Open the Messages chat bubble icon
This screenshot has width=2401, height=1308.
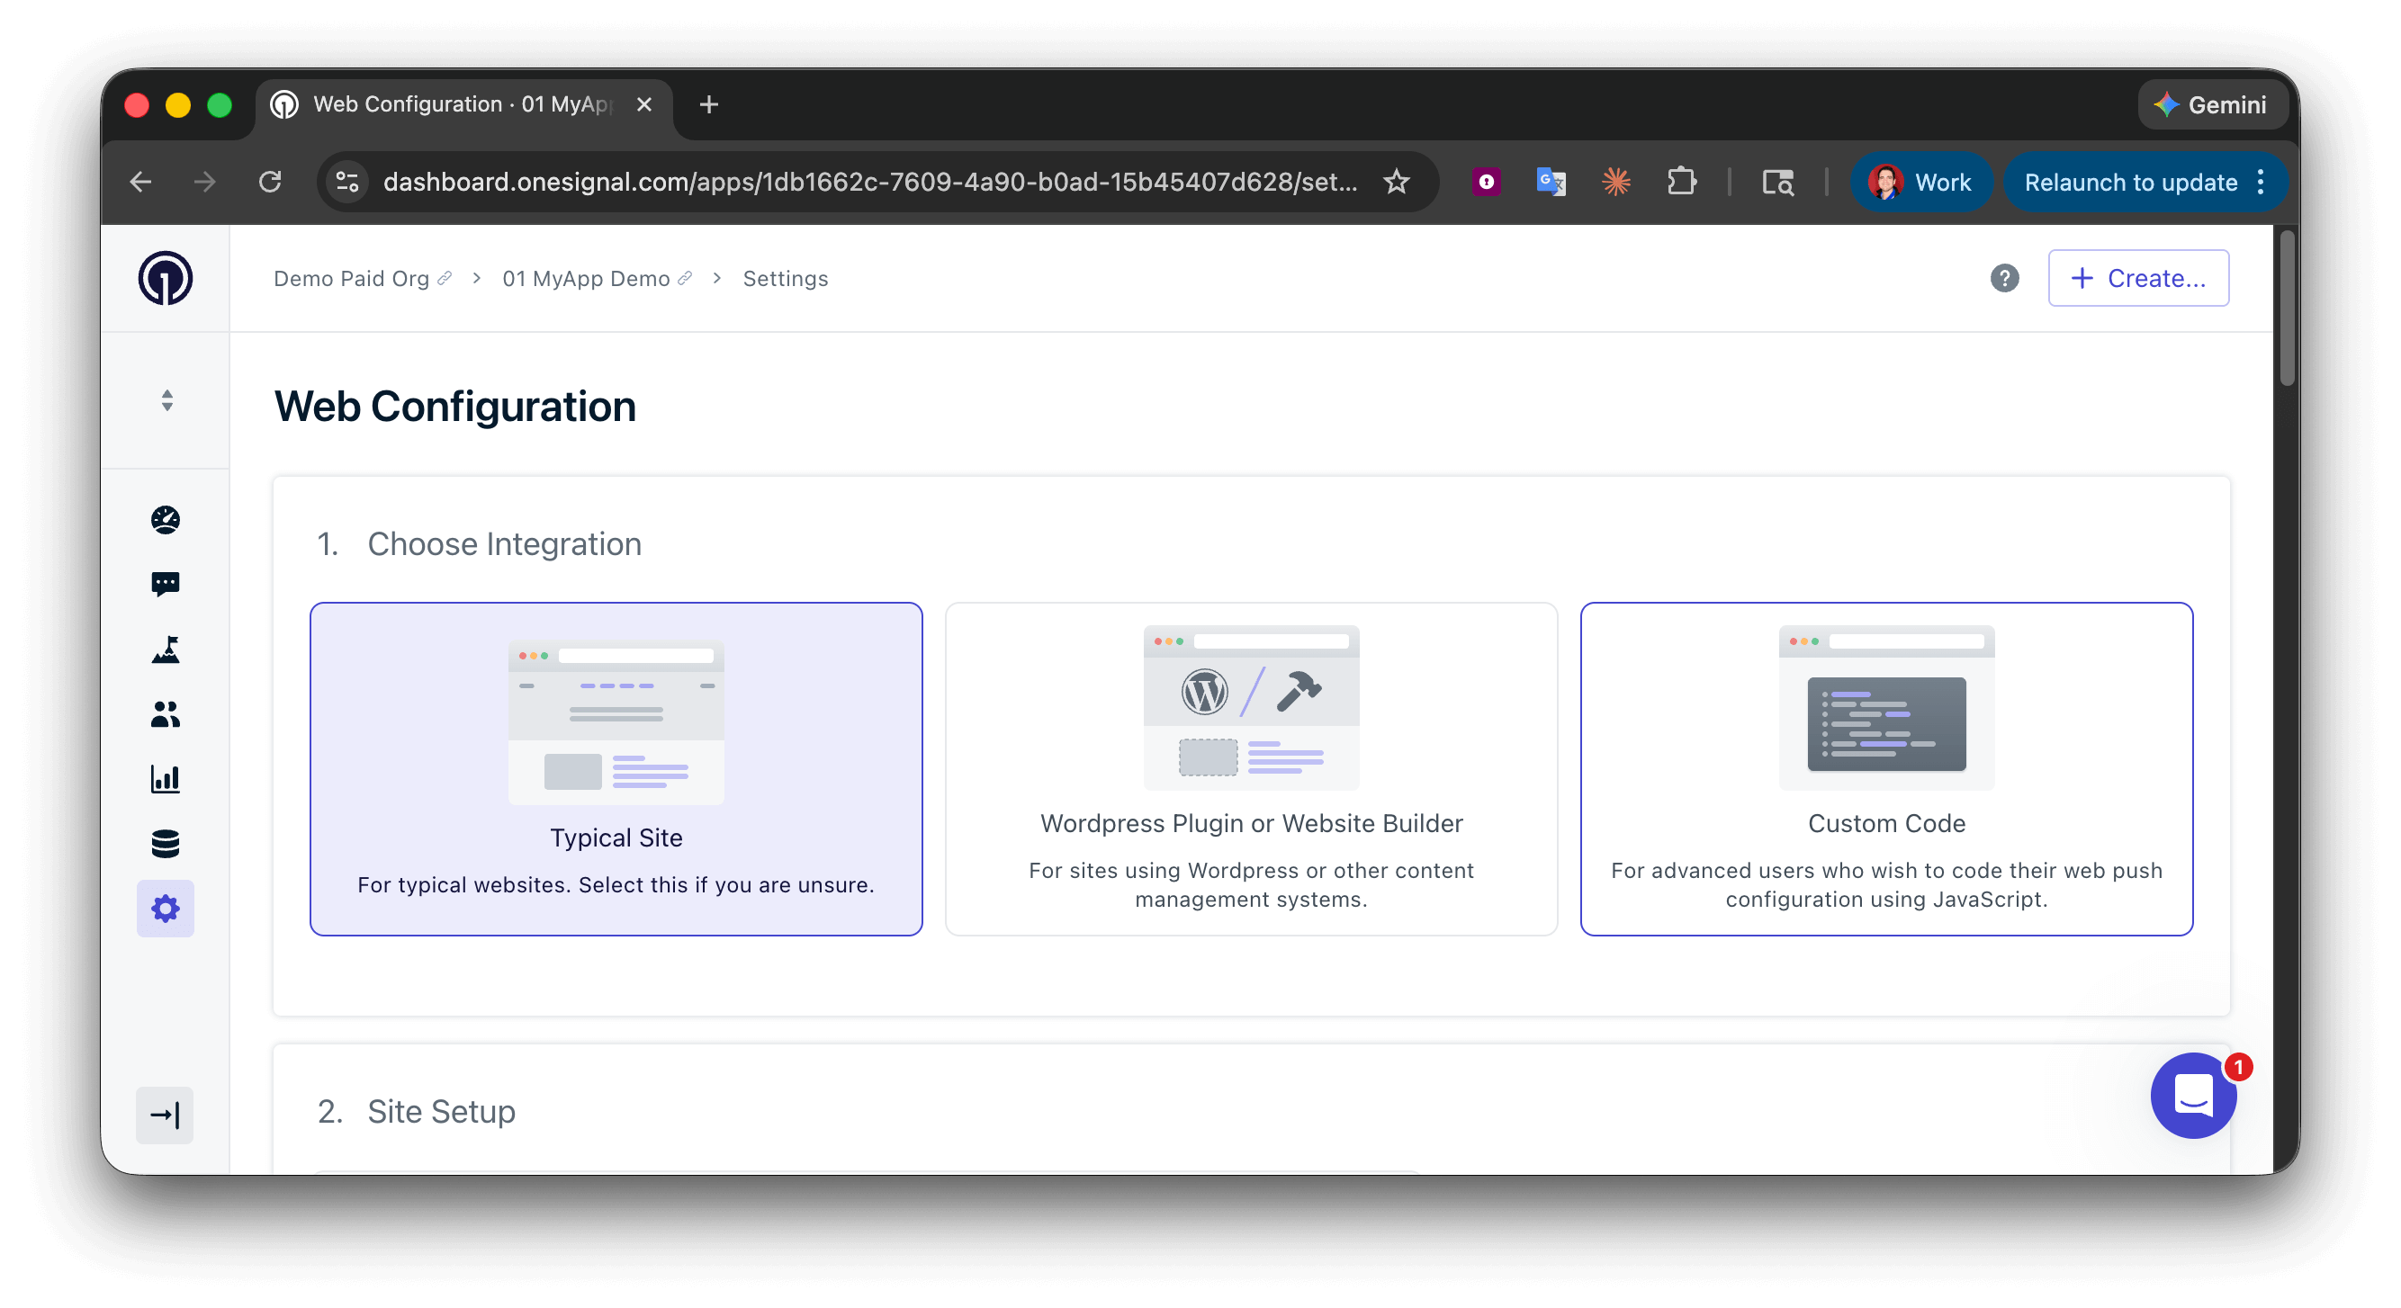165,584
